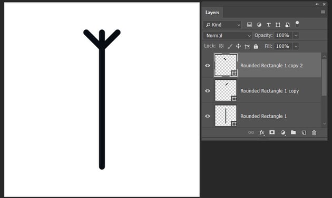Lock transparent pixels icon
Viewport: 332px width, 198px height.
[221, 46]
